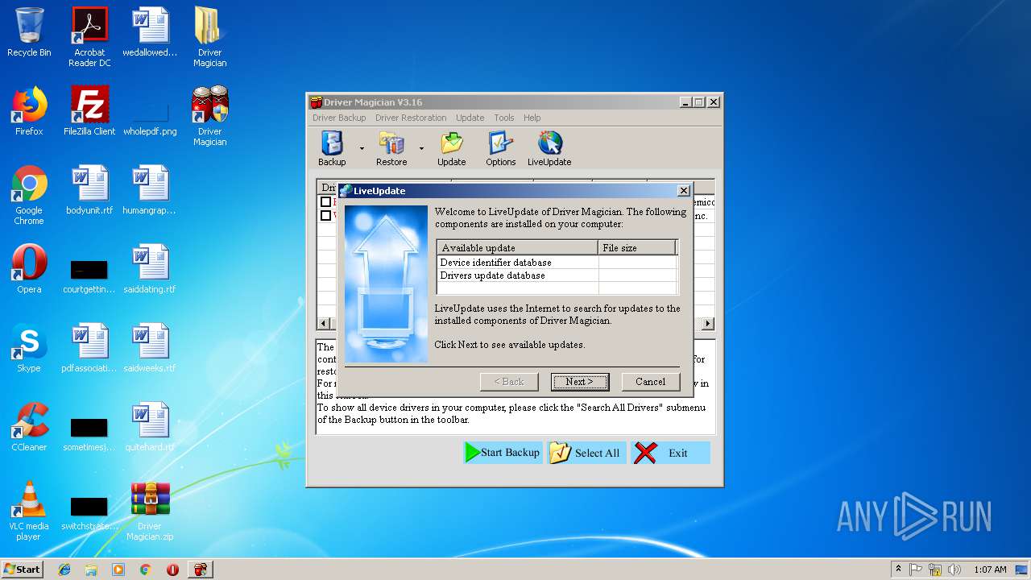Open Windows Explorer from the taskbar
The image size is (1031, 580).
tap(91, 570)
